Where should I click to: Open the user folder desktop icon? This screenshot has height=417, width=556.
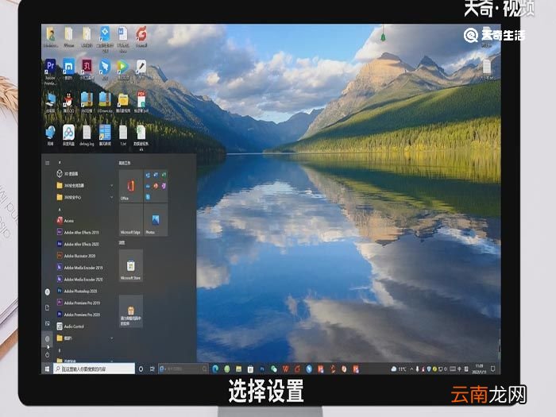tap(50, 37)
